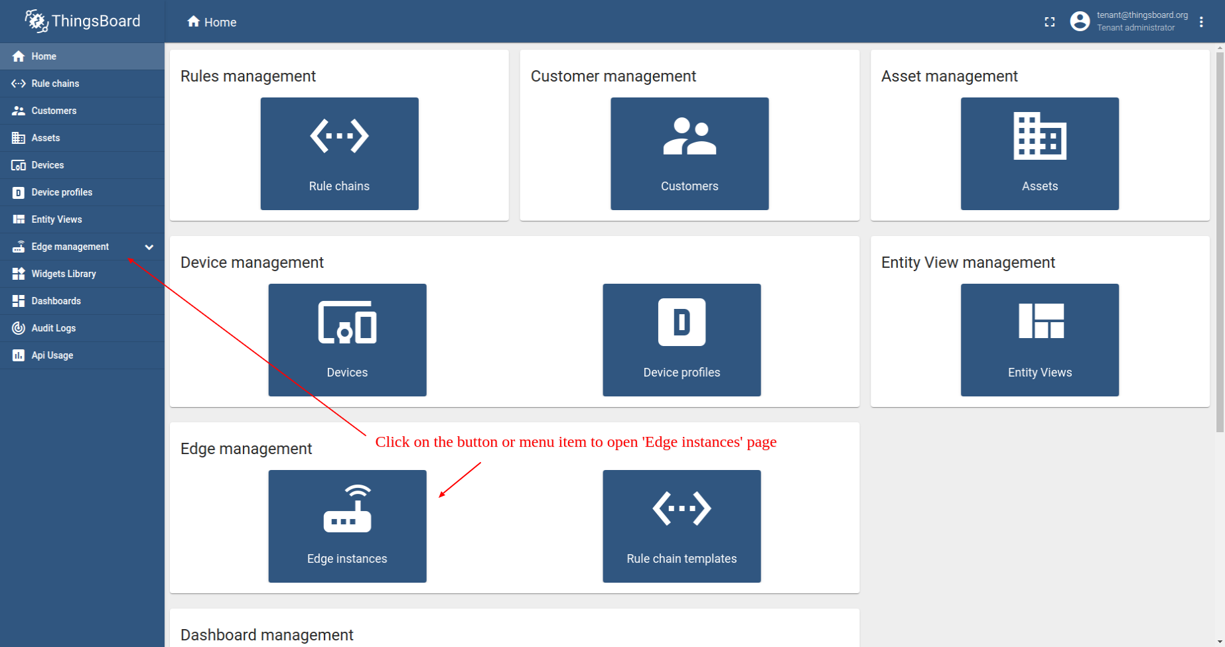Click the Assets sidebar label

click(x=46, y=138)
